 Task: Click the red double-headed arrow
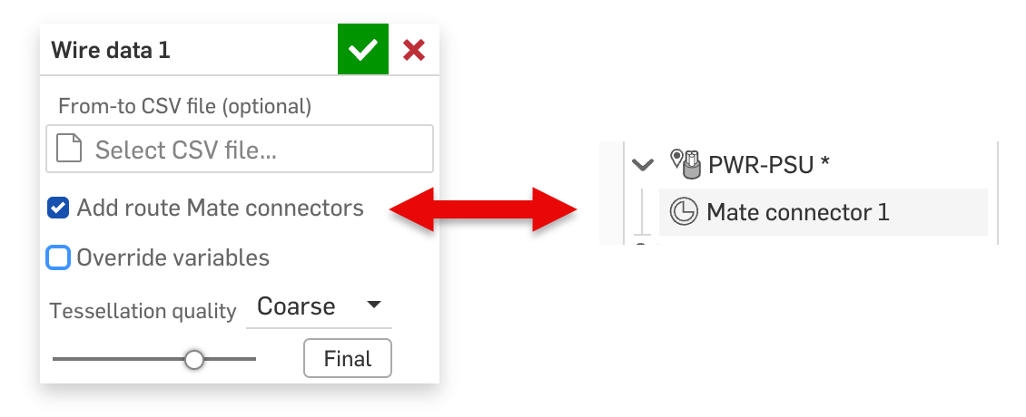[x=483, y=209]
